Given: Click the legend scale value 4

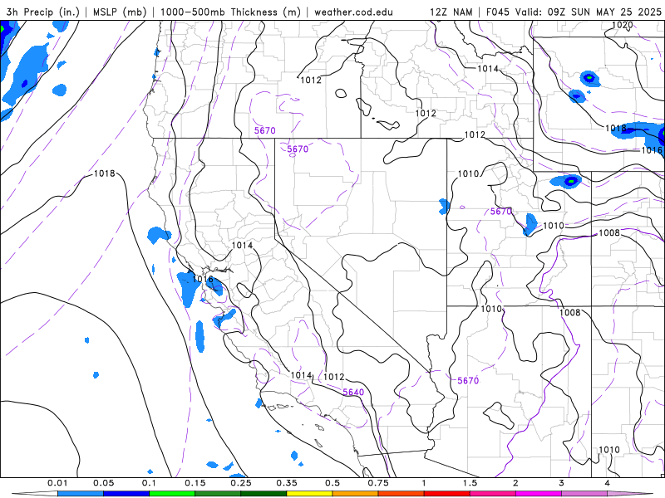Looking at the screenshot, I should tap(608, 483).
